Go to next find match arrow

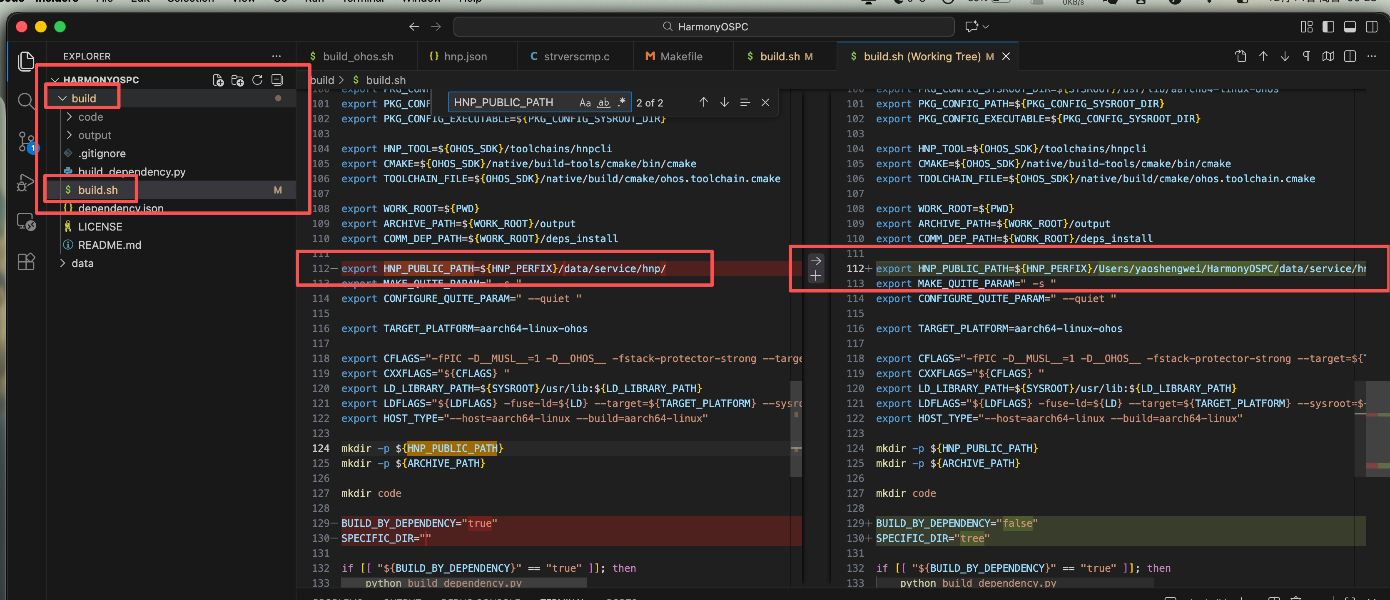tap(724, 102)
